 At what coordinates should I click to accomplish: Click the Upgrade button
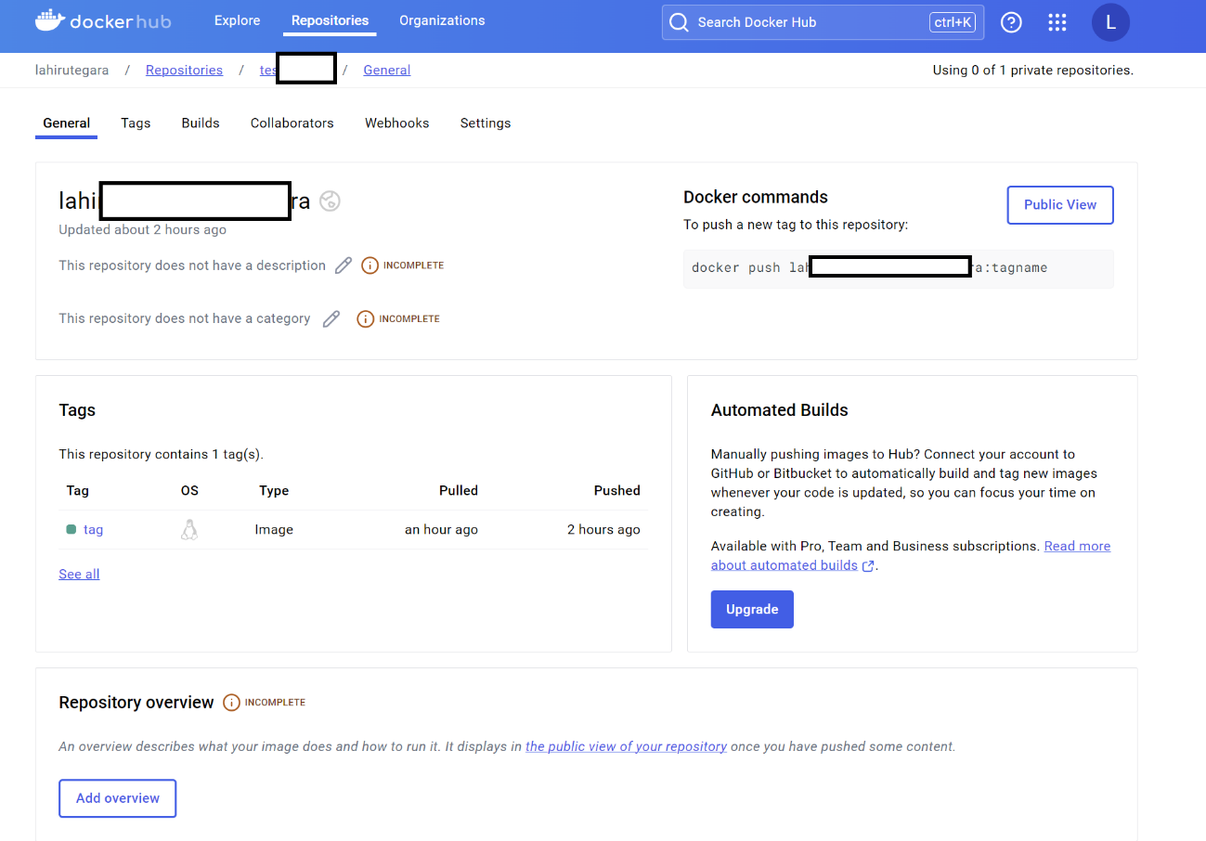tap(752, 609)
